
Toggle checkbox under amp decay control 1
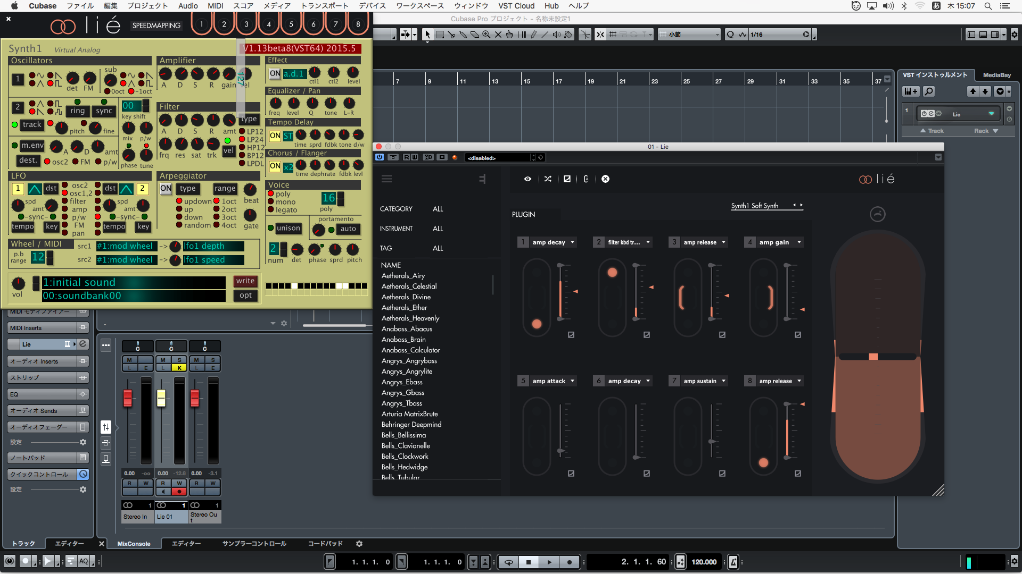point(571,335)
